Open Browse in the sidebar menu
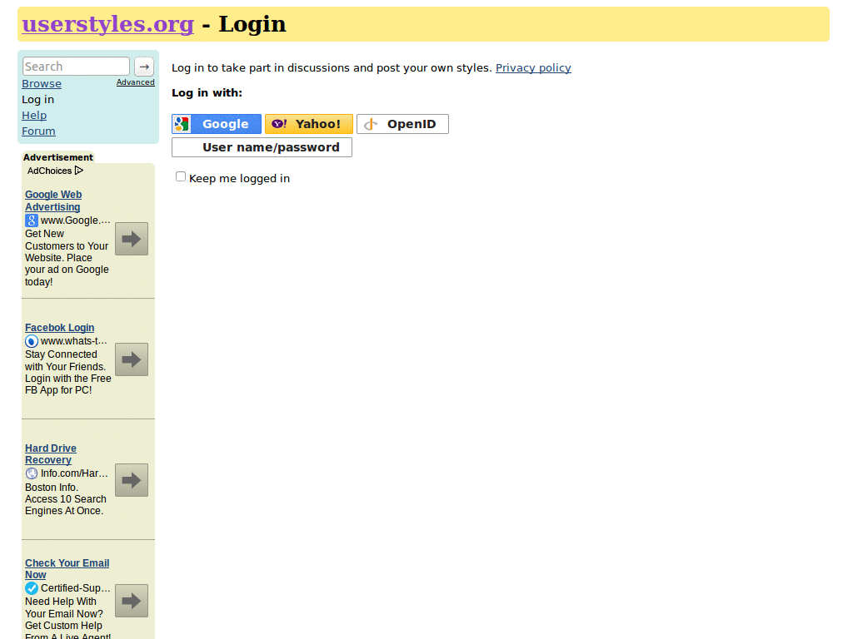The height and width of the screenshot is (639, 853). [x=42, y=84]
